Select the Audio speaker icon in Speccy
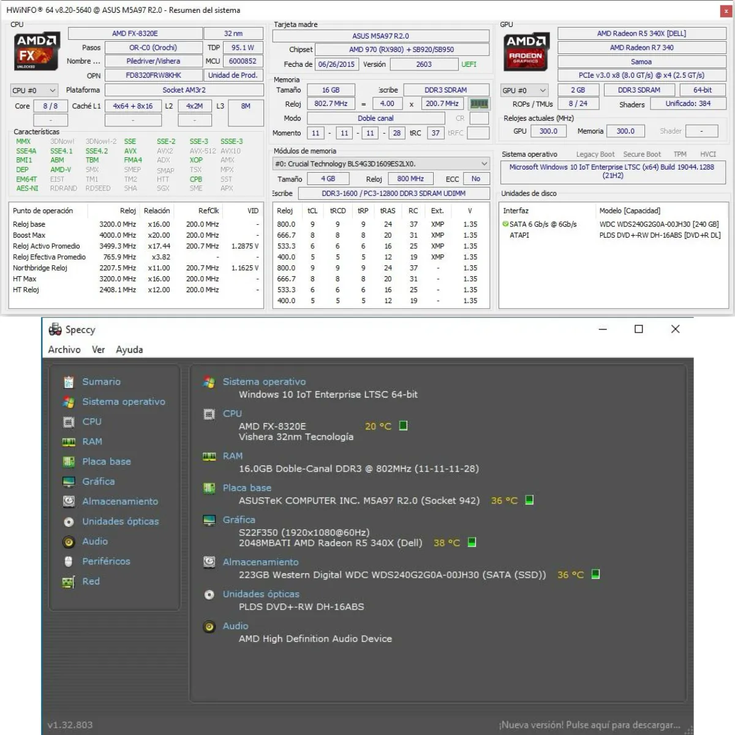The image size is (735, 735). [x=69, y=541]
